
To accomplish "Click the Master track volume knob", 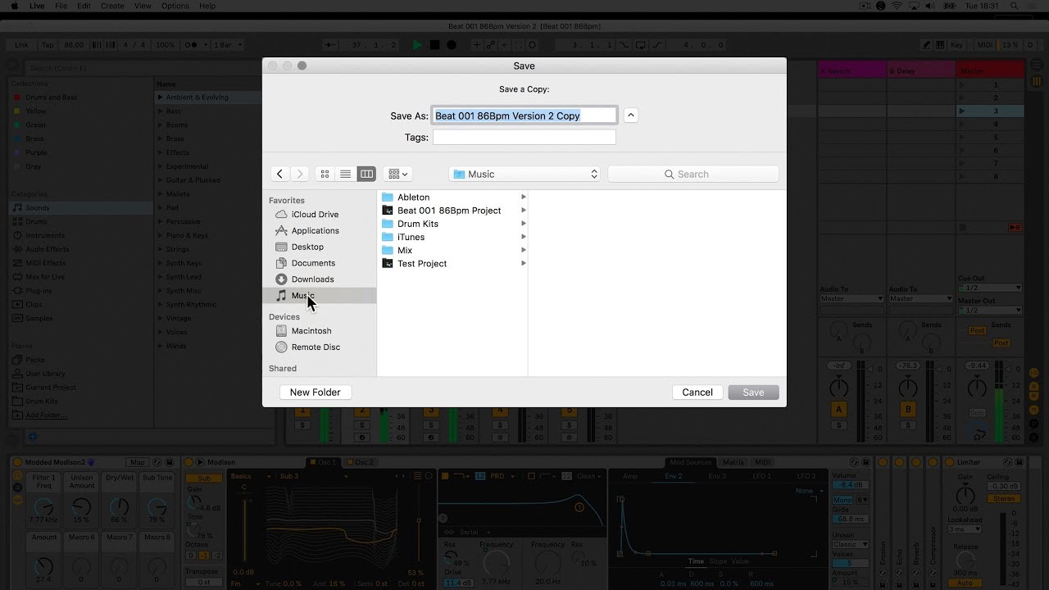I will (977, 387).
